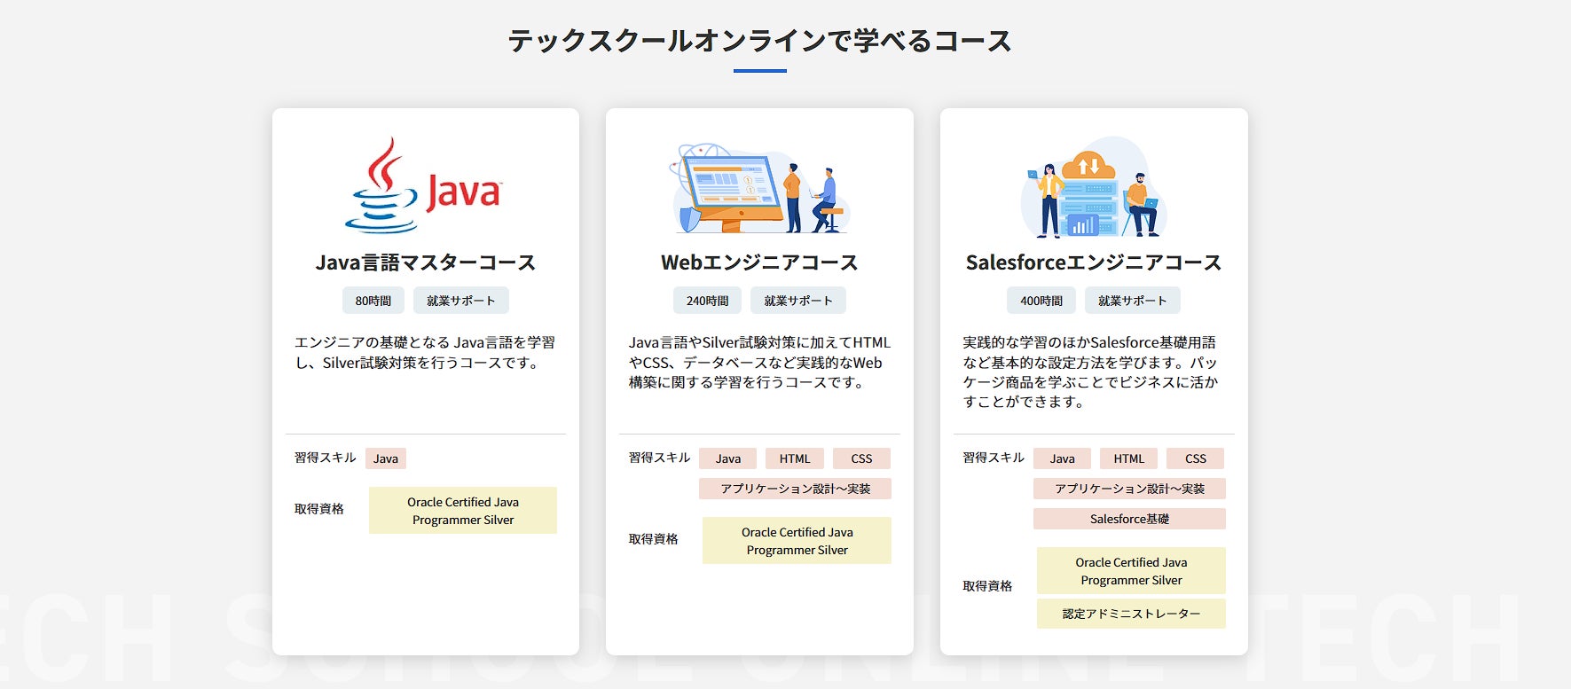1571x689 pixels.
Task: Click the CSS skill tag in Webエンジニアコース card
Action: click(861, 458)
